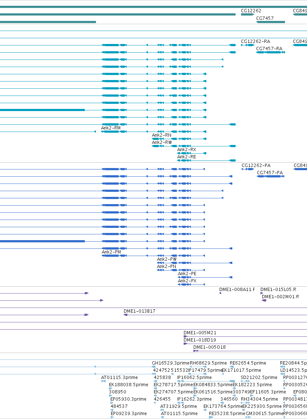Click the Ank2-RX transcript label

[x=187, y=149]
